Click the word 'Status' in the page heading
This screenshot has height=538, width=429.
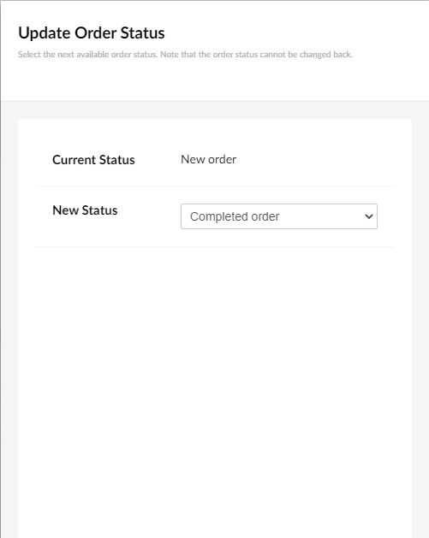[x=142, y=33]
